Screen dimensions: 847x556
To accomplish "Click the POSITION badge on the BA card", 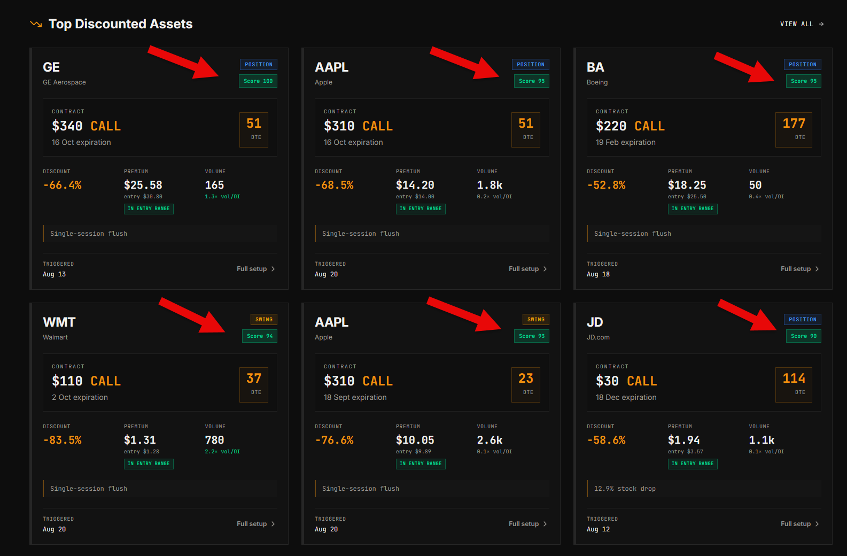I will [803, 65].
